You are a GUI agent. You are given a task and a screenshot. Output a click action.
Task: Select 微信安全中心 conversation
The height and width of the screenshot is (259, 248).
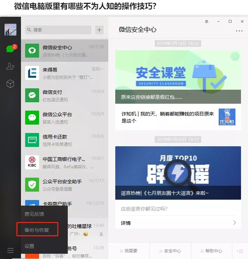(x=65, y=51)
